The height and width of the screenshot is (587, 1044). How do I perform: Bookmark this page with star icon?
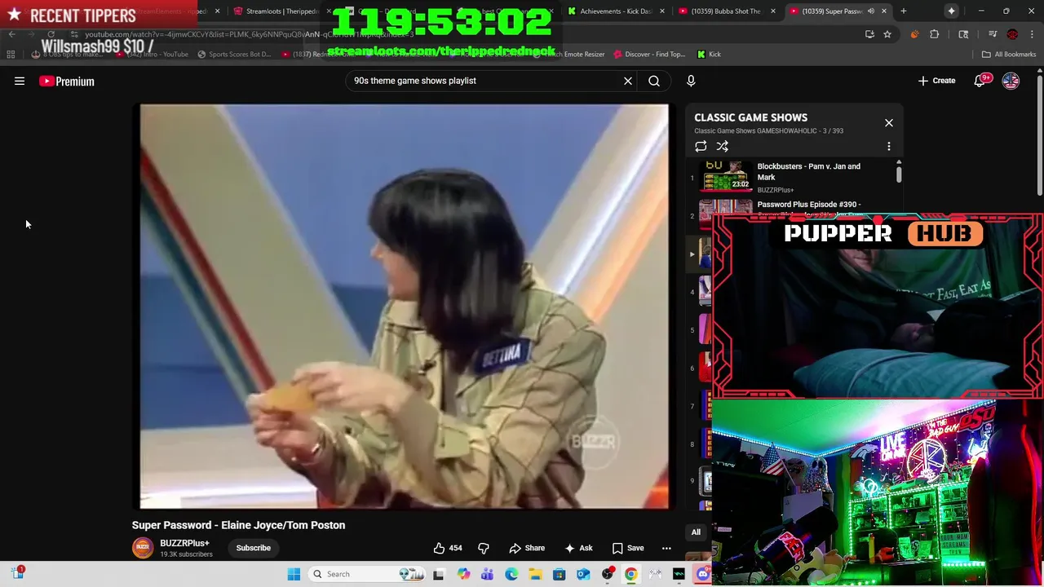[x=887, y=34]
